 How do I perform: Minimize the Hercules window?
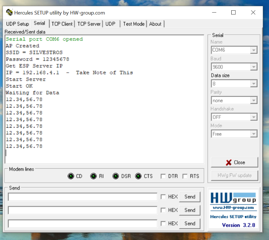[214, 13]
